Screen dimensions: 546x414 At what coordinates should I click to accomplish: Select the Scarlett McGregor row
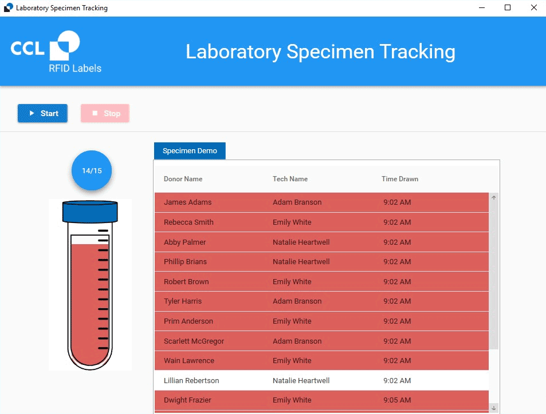(321, 341)
